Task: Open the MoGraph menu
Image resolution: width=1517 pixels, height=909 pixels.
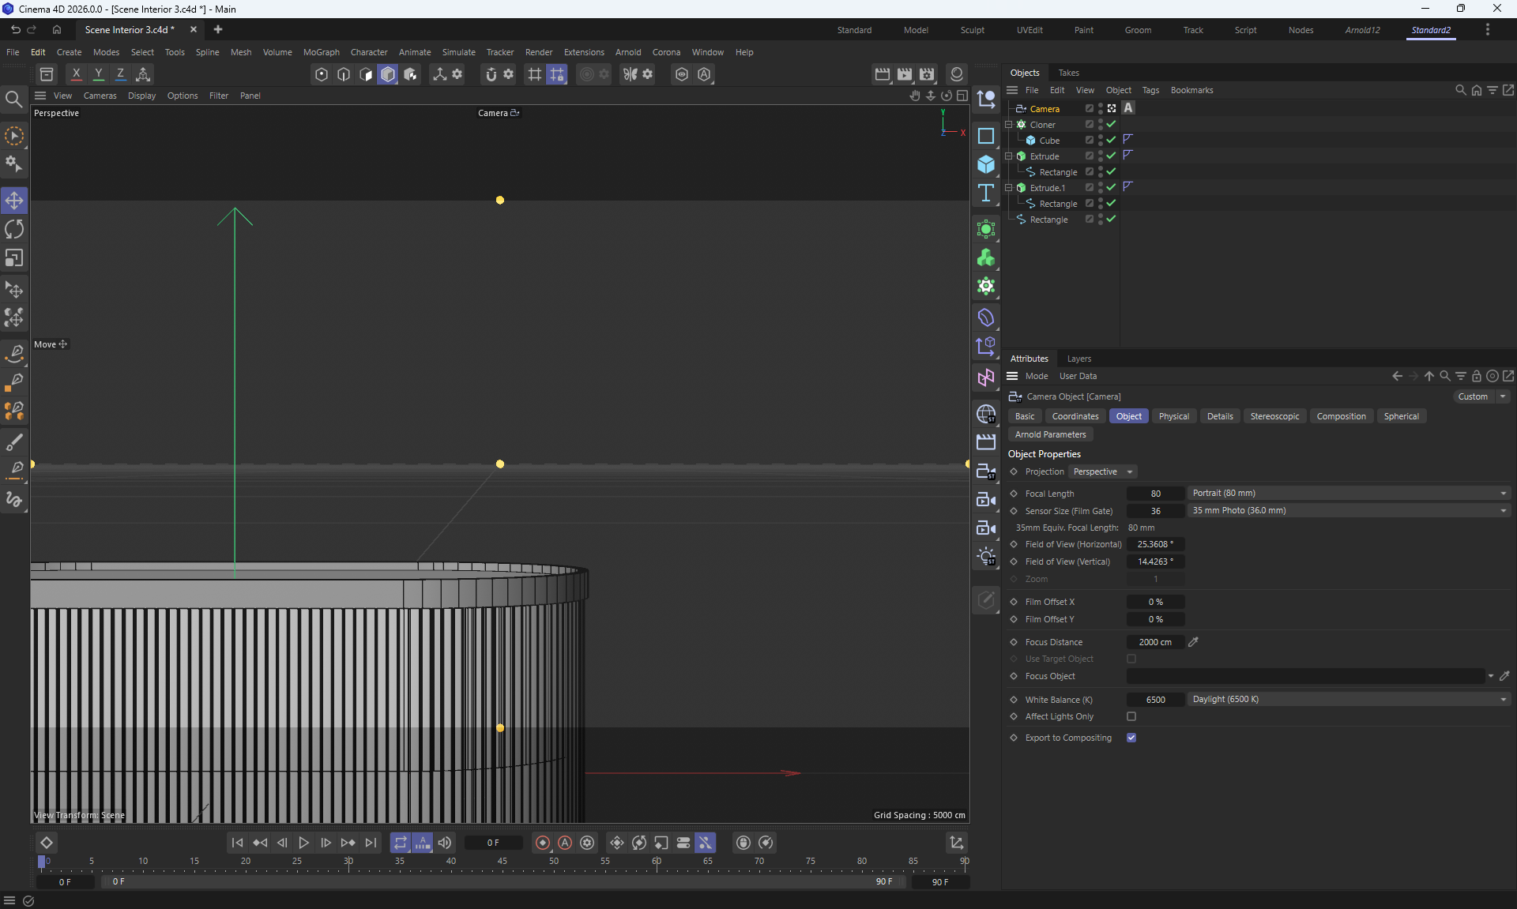Action: tap(321, 52)
